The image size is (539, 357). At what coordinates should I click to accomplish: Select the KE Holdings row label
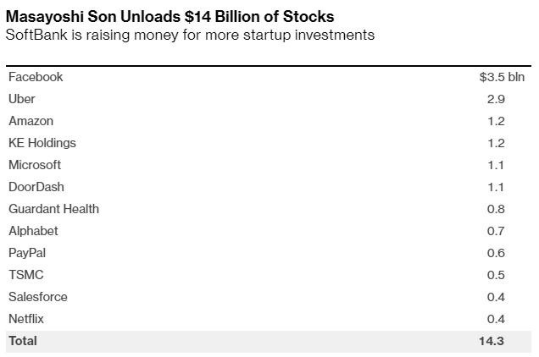tap(42, 143)
